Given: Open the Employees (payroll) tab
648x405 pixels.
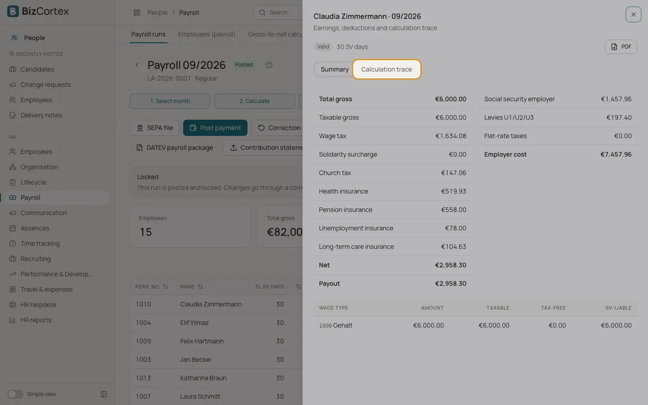Looking at the screenshot, I should [207, 34].
